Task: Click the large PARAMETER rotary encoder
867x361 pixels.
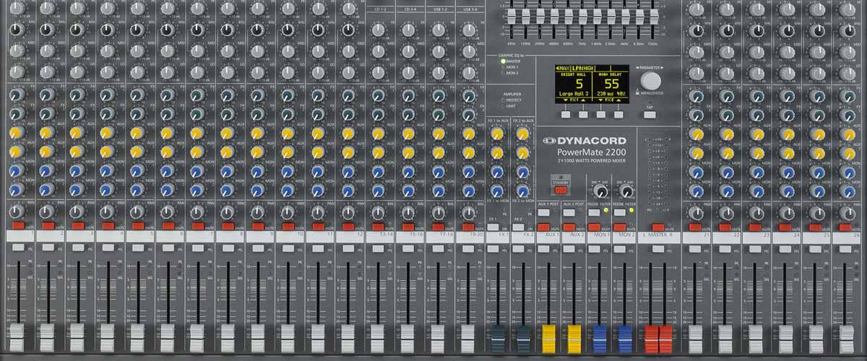Action: tap(652, 80)
